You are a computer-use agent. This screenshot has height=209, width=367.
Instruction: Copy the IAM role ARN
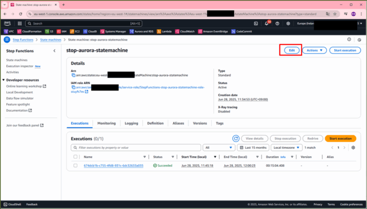pyautogui.click(x=73, y=87)
